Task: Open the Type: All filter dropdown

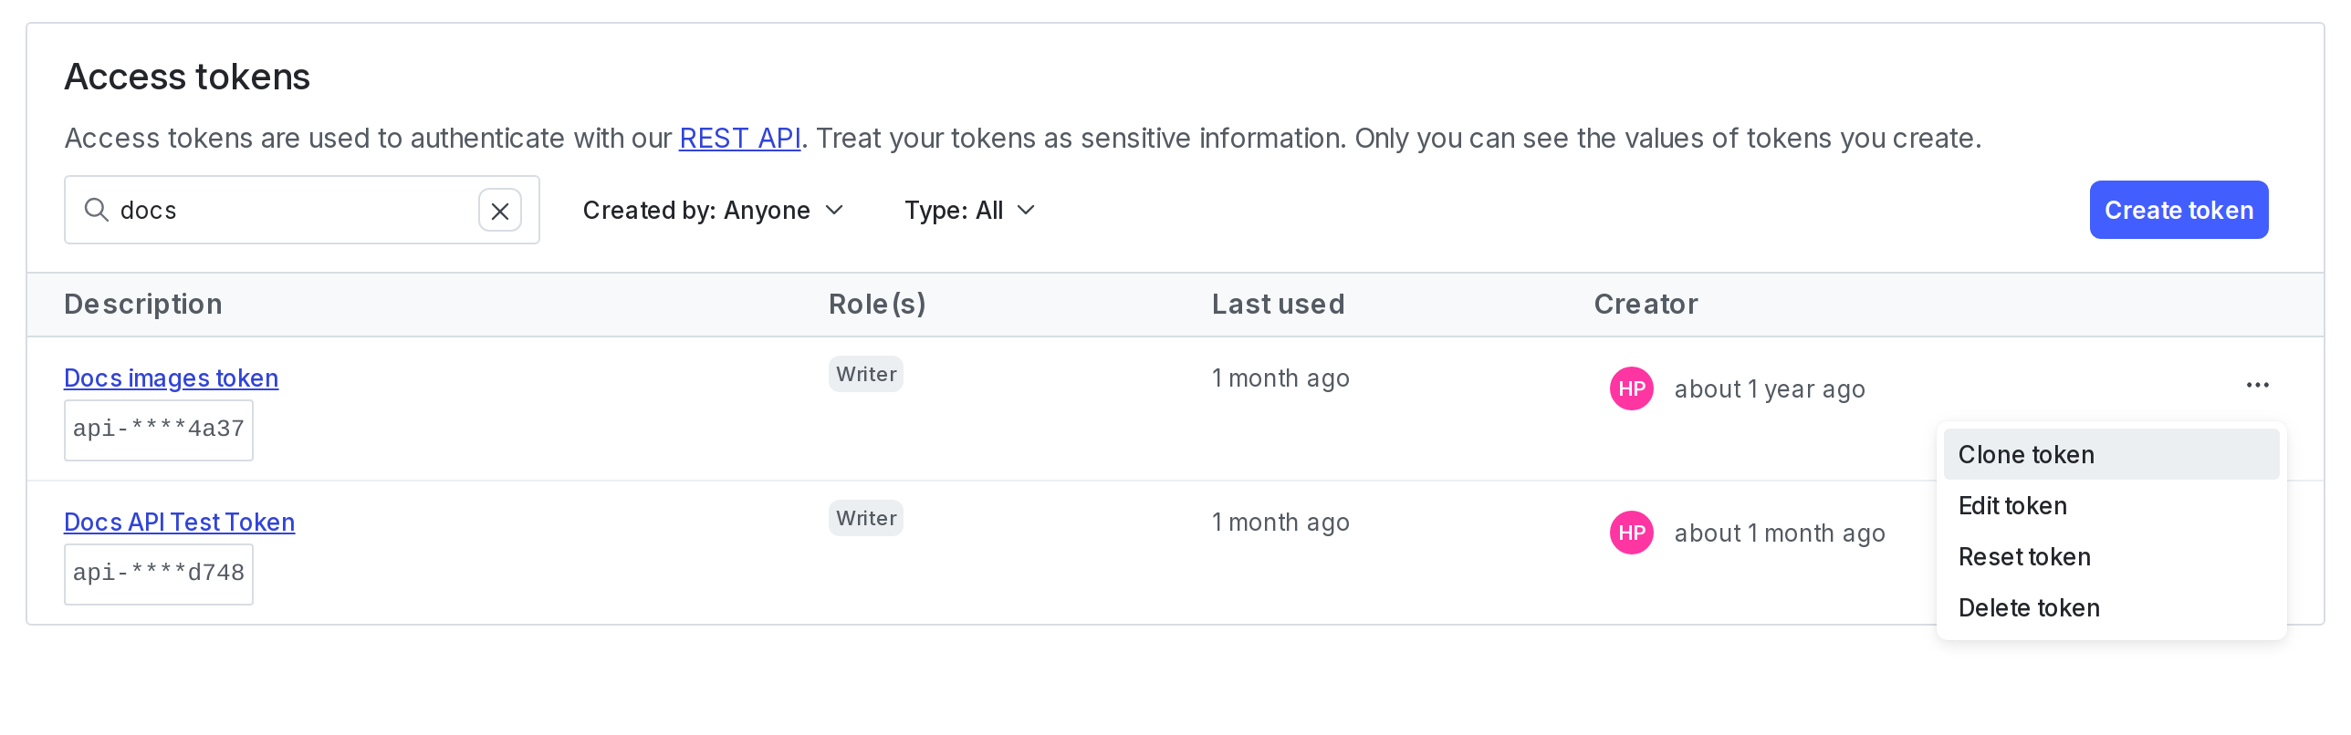Action: tap(969, 210)
